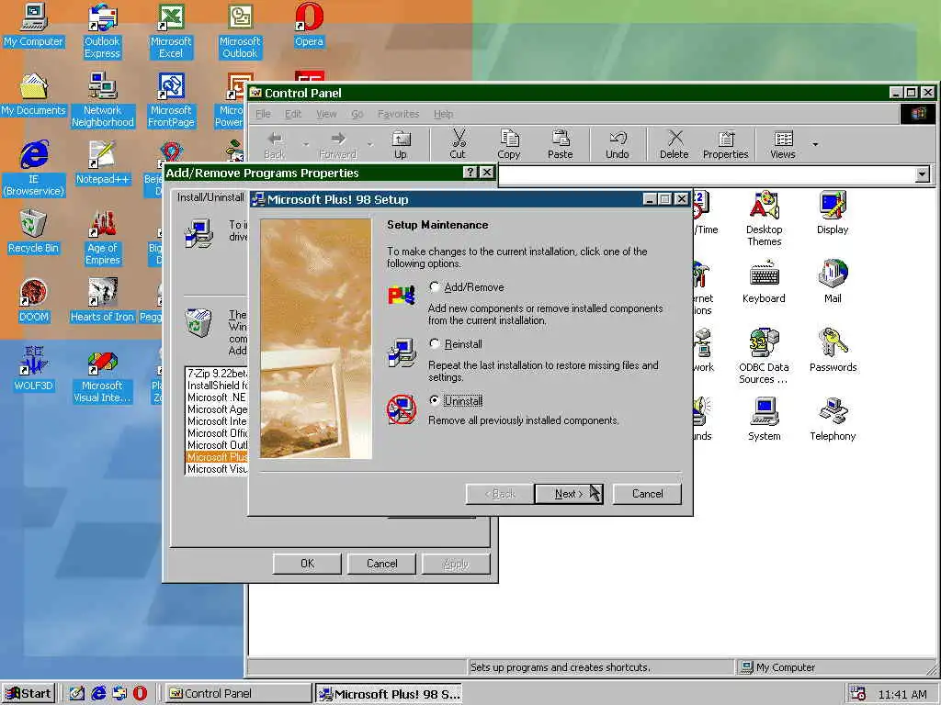This screenshot has width=941, height=705.
Task: Select the Desktop Themes control panel icon
Action: pyautogui.click(x=764, y=218)
